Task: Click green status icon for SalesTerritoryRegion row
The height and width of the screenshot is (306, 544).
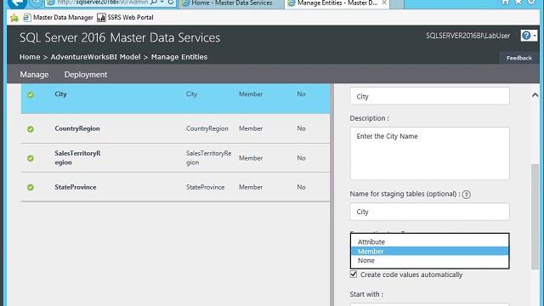Action: (31, 158)
